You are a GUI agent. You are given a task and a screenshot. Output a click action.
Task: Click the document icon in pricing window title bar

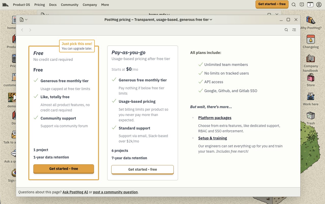pos(22,20)
